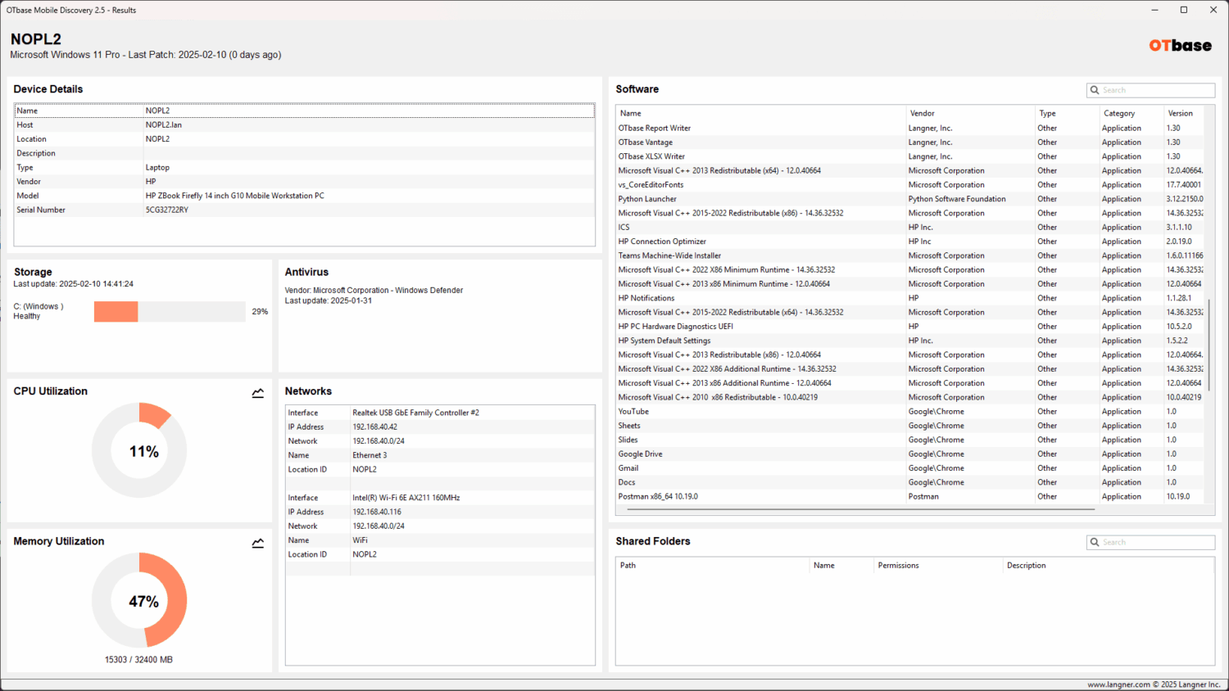
Task: Open the www.langner.com link
Action: click(1118, 683)
